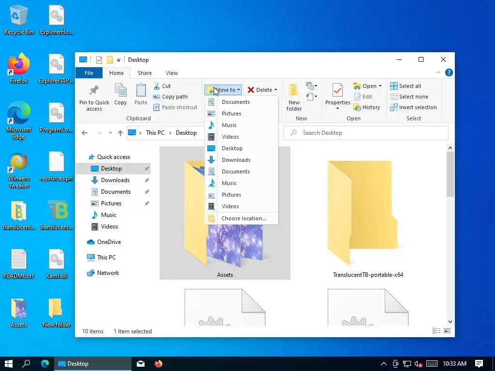The width and height of the screenshot is (495, 371).
Task: Click taskbar Search magnifier icon
Action: tap(27, 364)
